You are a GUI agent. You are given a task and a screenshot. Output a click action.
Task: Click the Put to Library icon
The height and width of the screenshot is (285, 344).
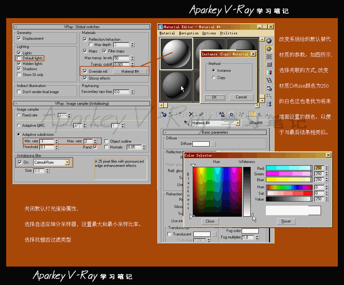point(222,114)
